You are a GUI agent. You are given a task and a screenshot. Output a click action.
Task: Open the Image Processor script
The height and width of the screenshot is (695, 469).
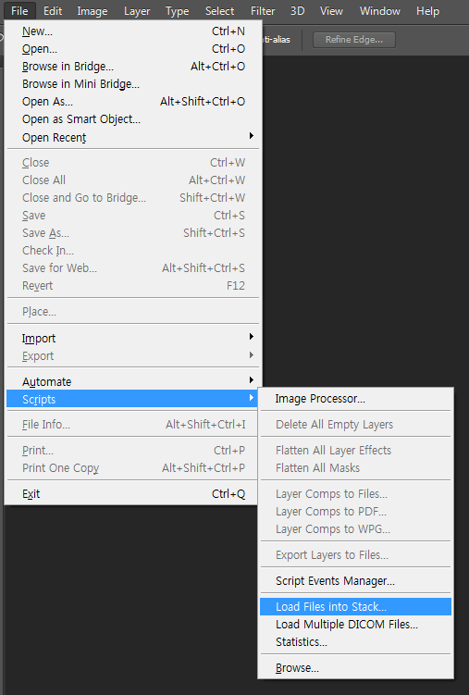[x=355, y=399]
